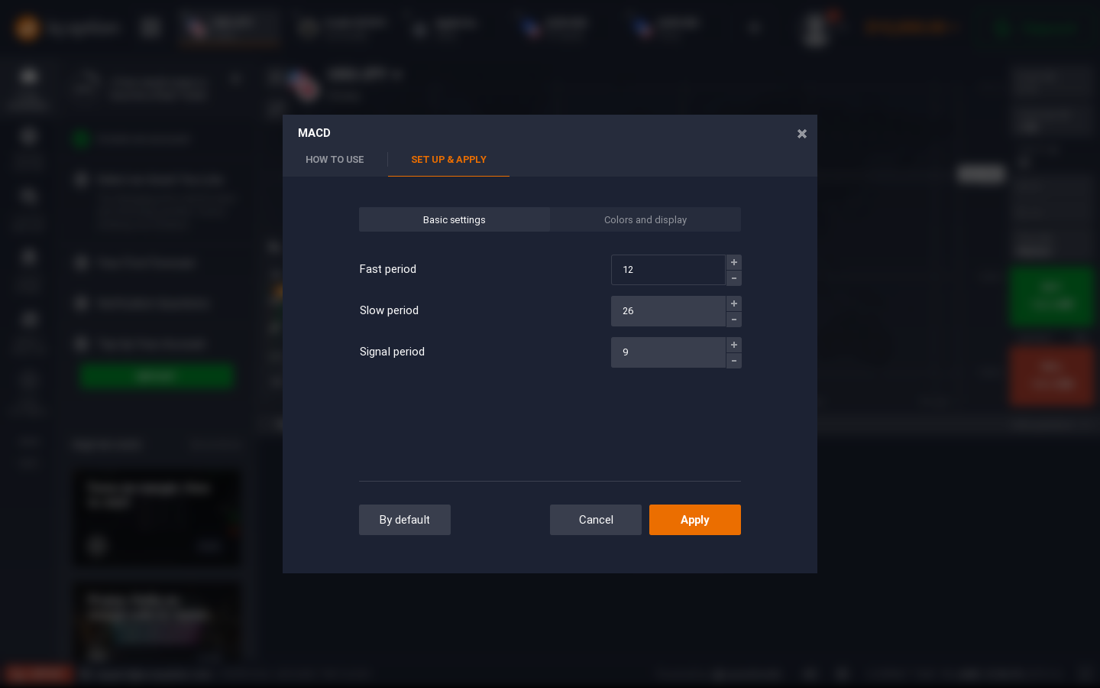Click the Slow period label

tap(389, 310)
